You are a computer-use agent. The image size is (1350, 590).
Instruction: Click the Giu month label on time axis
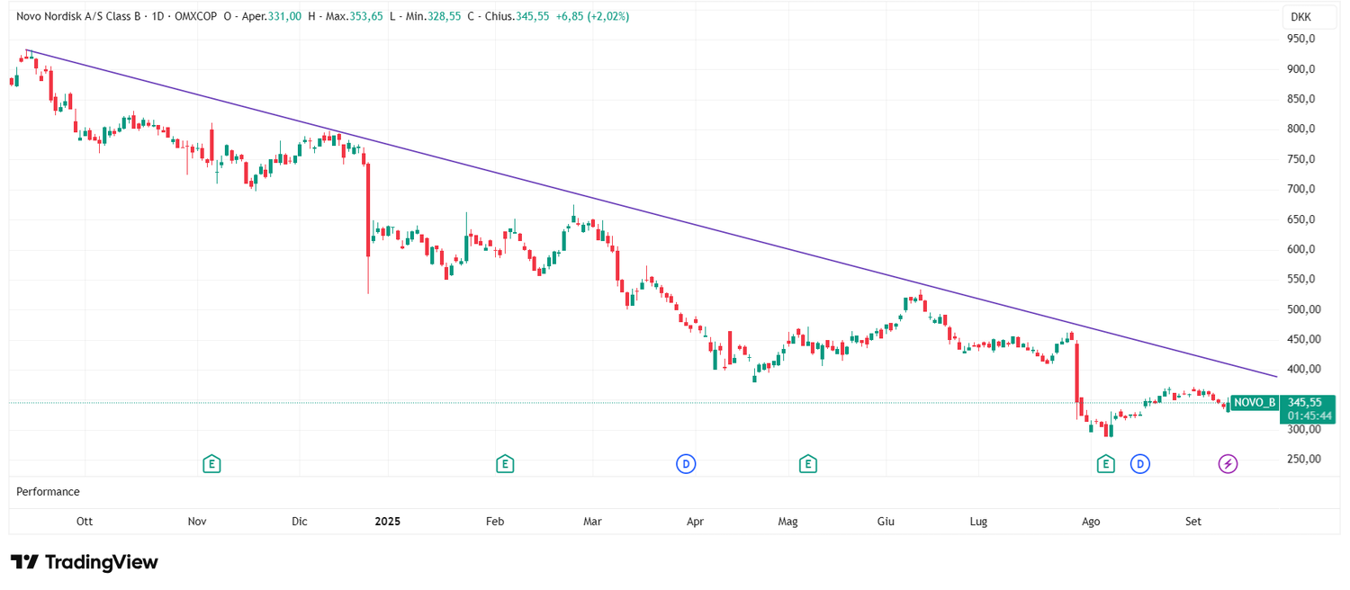[x=886, y=522]
